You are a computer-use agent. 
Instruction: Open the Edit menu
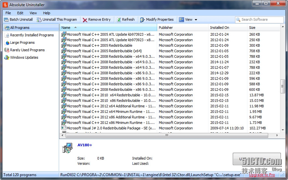tap(20, 13)
